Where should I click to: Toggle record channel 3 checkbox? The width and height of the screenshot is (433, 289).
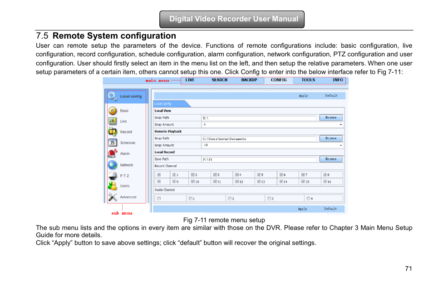[x=215, y=174]
